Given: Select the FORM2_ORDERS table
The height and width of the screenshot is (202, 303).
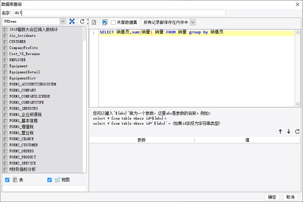Looking at the screenshot, I should tap(21, 151).
